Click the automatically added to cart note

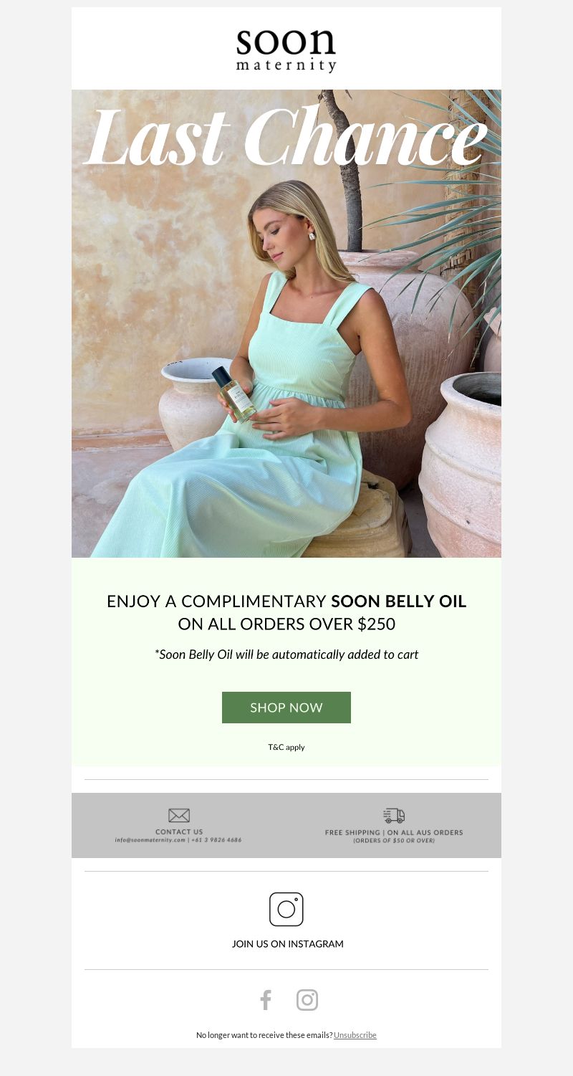pyautogui.click(x=286, y=654)
